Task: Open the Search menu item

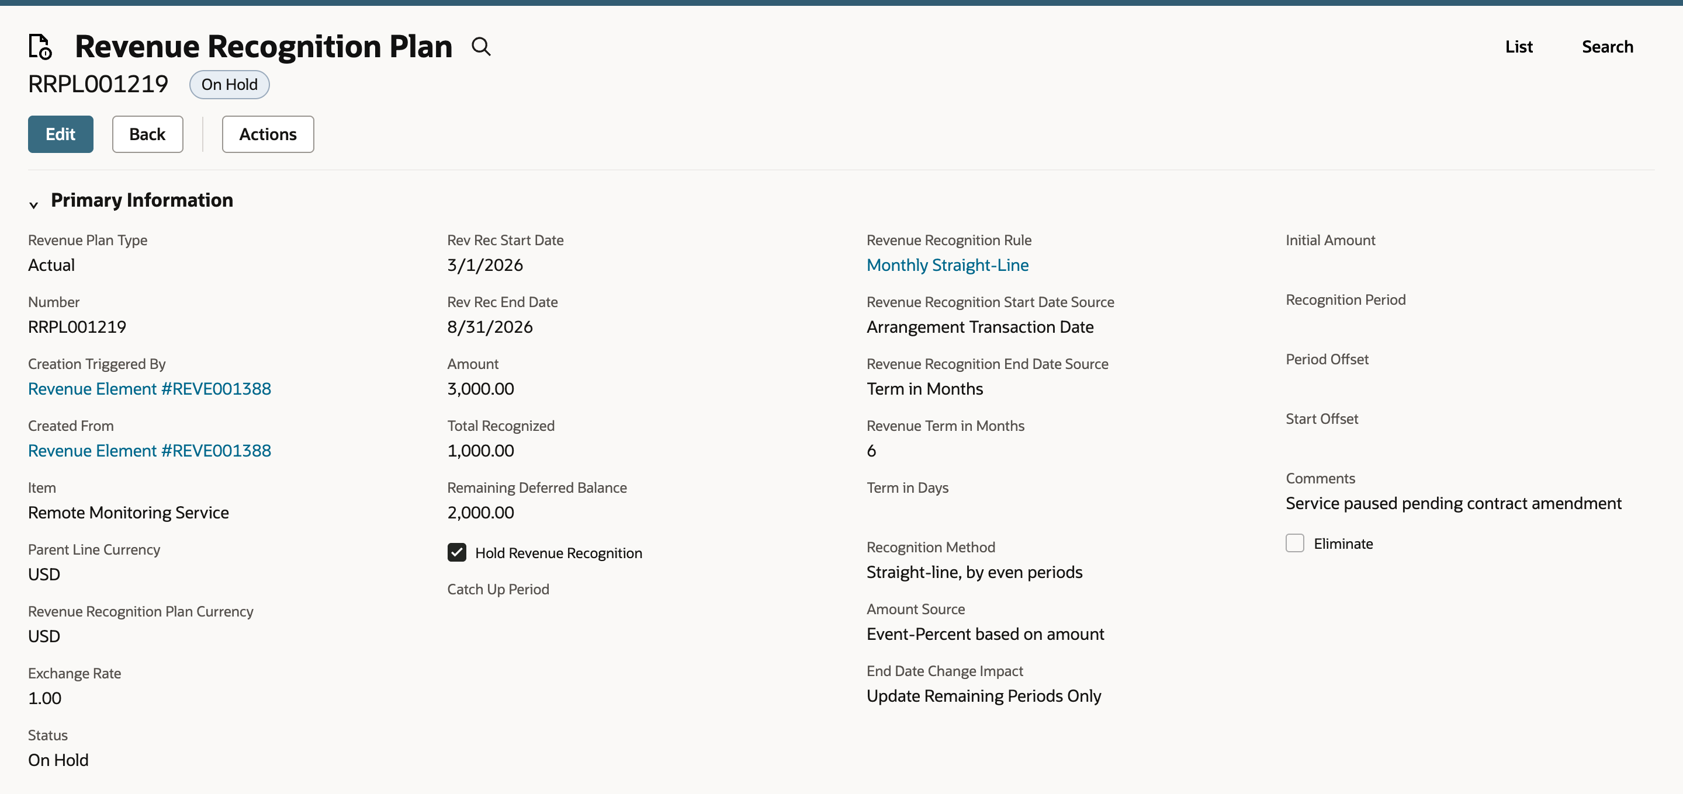Action: (x=1607, y=47)
